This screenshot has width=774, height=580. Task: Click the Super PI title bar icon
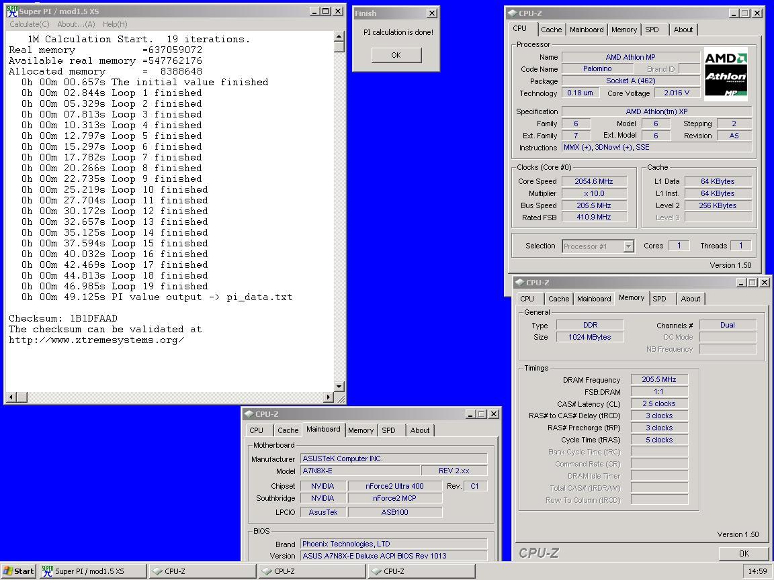[12, 11]
